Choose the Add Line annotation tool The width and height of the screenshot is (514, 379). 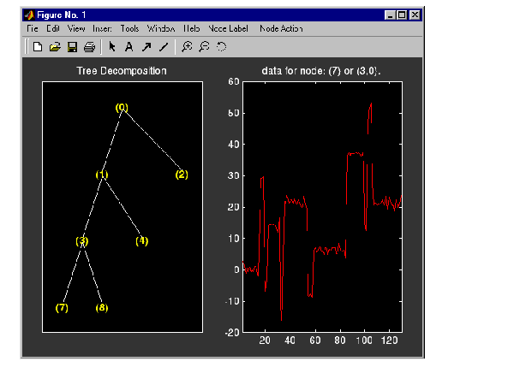coord(164,47)
